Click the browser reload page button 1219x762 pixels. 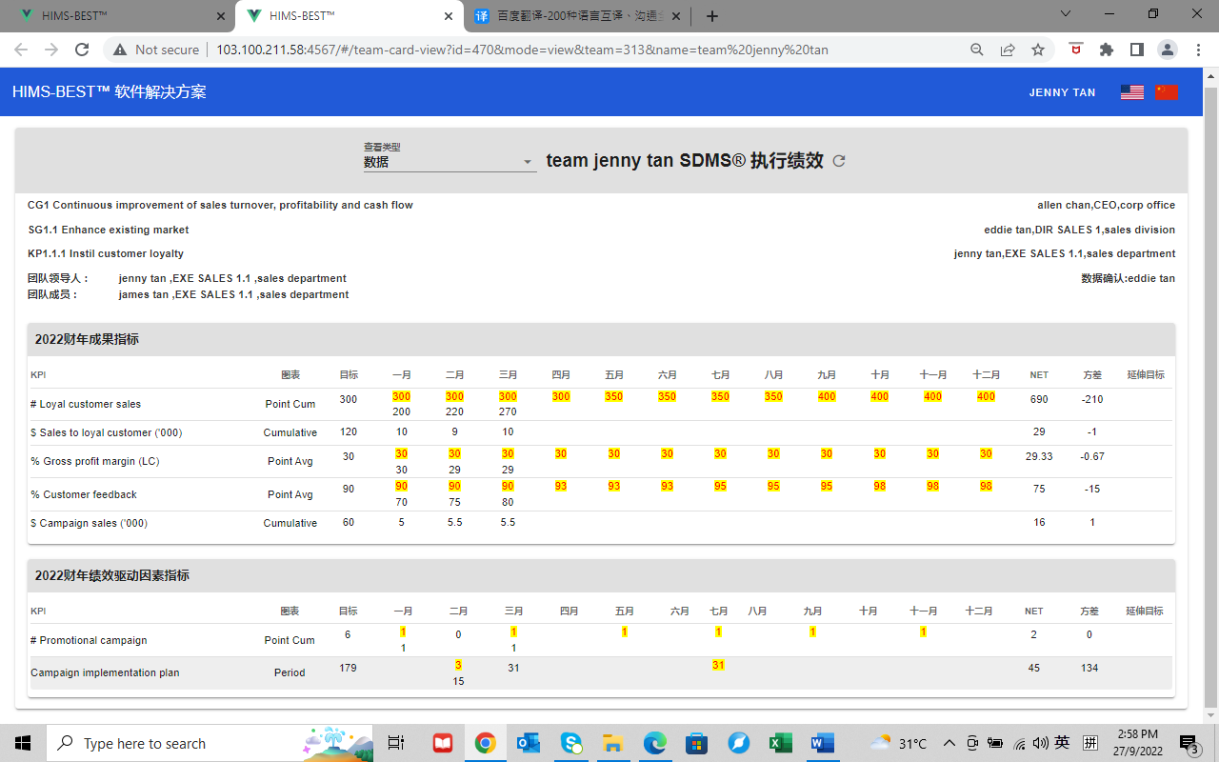click(x=82, y=50)
